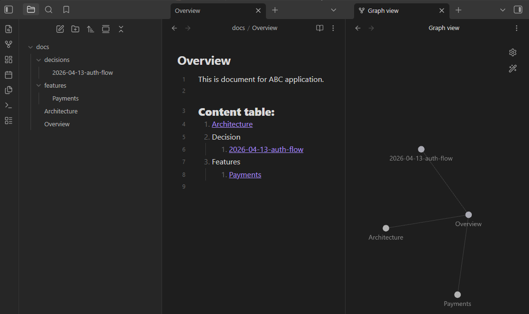529x314 pixels.
Task: Open today's daily note via calendar icon
Action: (9, 74)
